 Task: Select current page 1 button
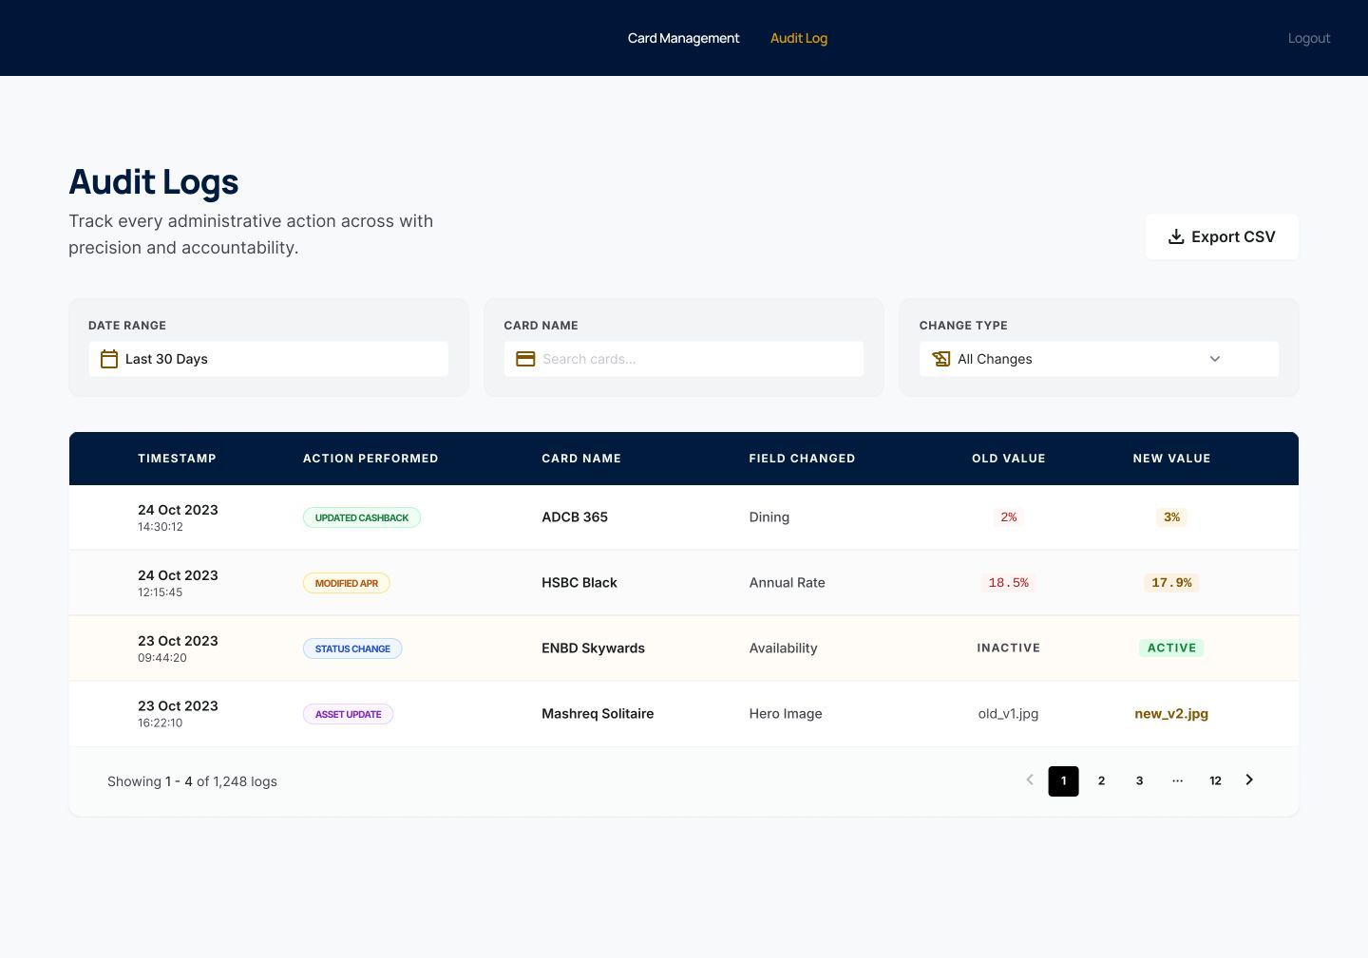(x=1063, y=781)
